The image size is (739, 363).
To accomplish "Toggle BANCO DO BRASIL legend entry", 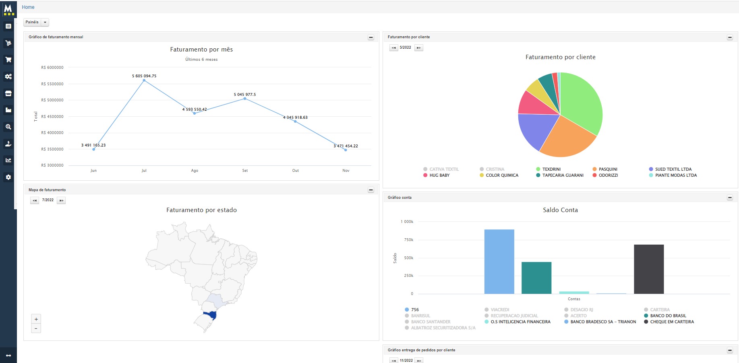I will (668, 316).
